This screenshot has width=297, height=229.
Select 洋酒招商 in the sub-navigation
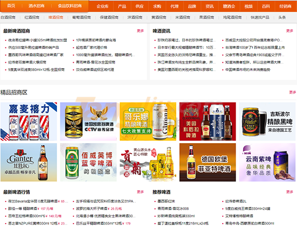pyautogui.click(x=135, y=17)
